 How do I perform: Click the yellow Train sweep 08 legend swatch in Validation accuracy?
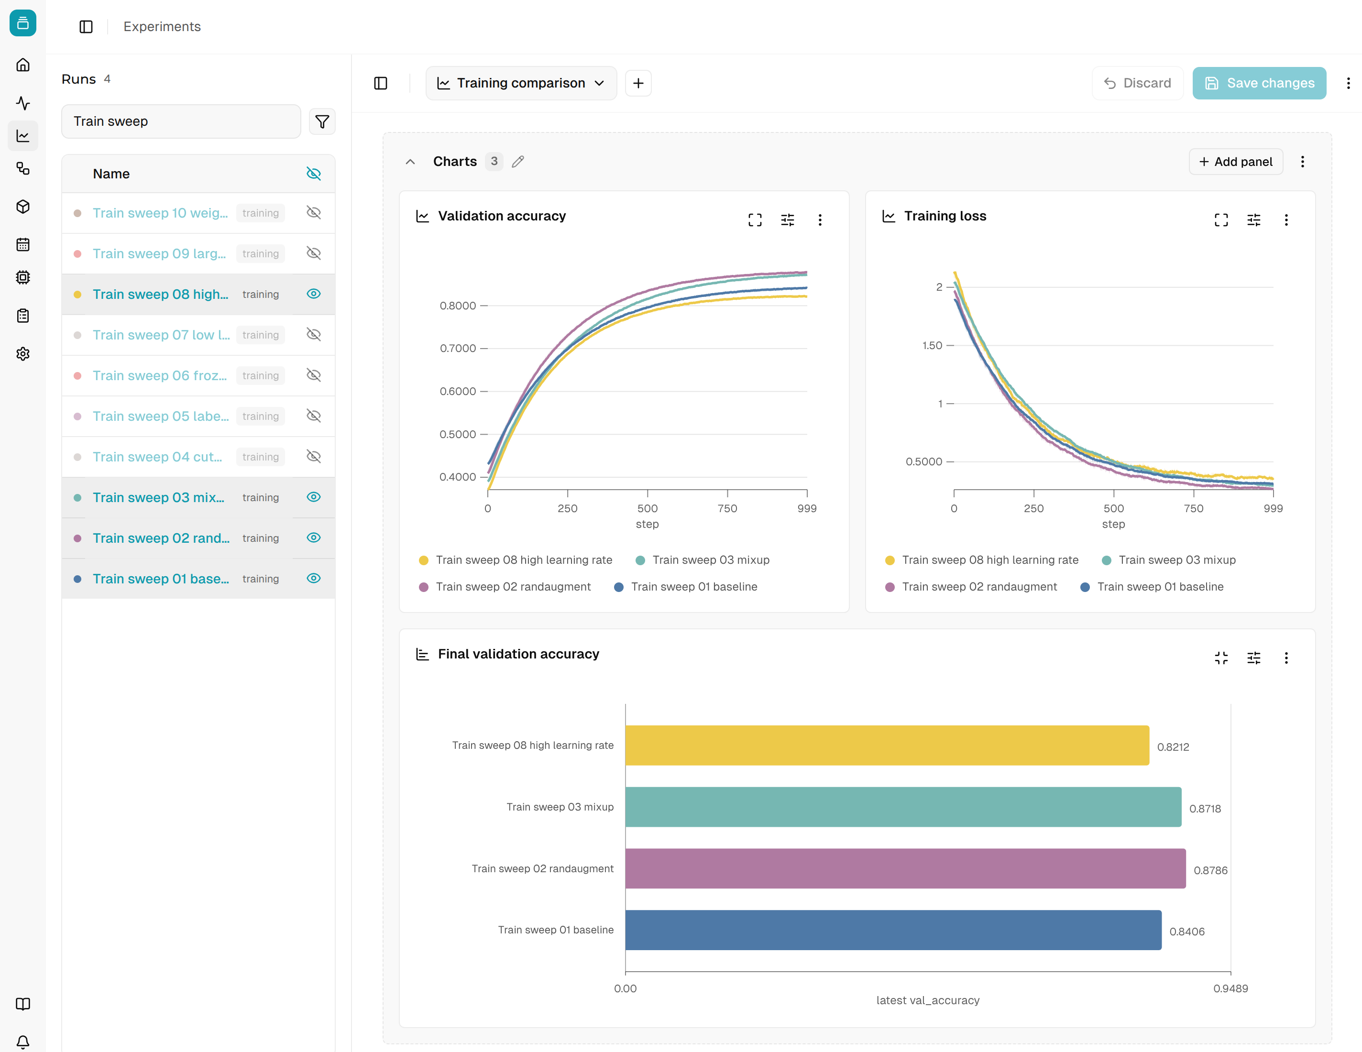pyautogui.click(x=423, y=560)
